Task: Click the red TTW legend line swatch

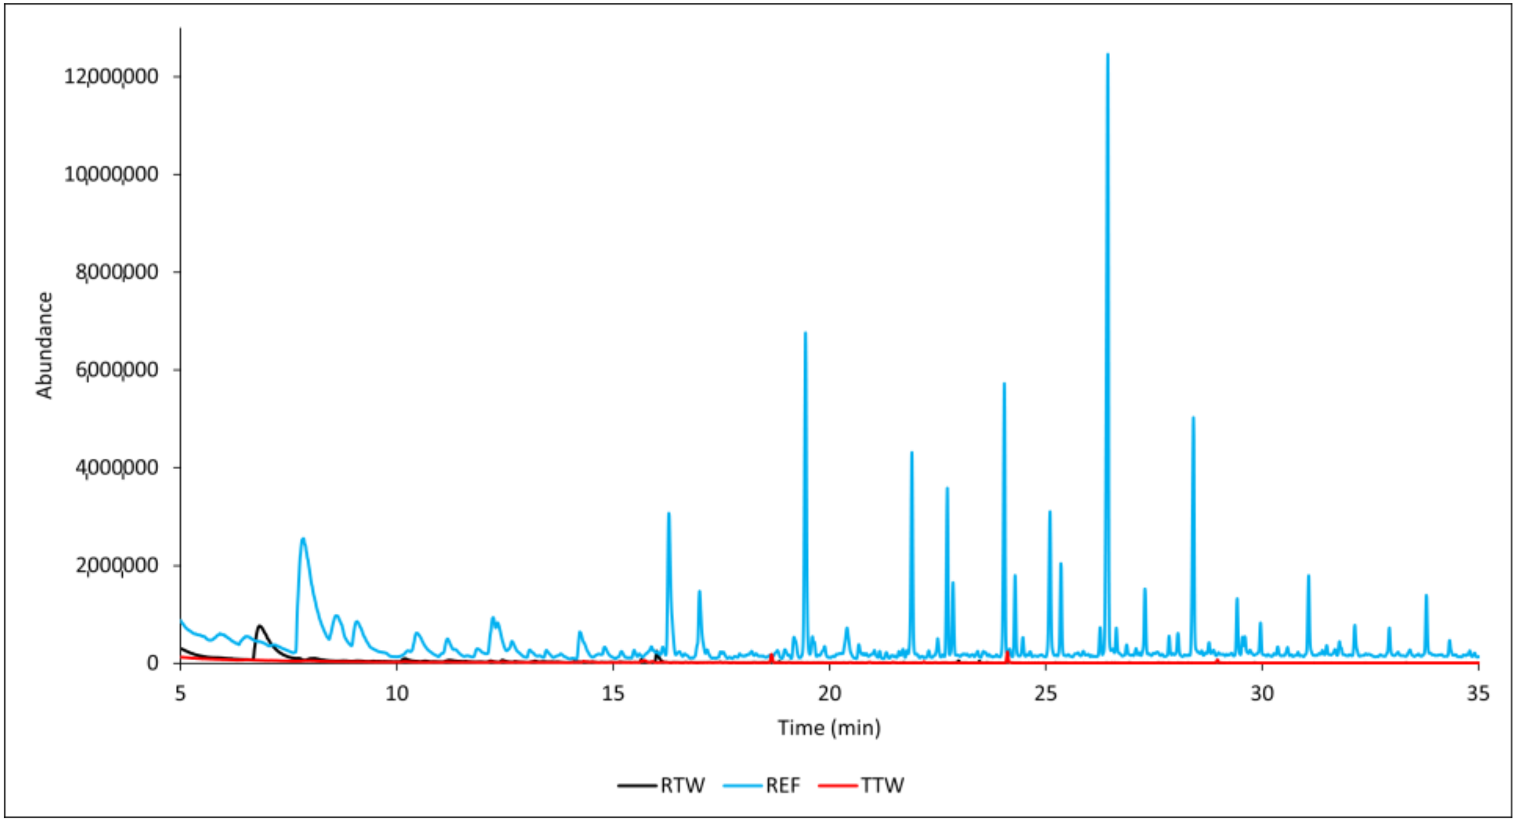Action: click(x=838, y=785)
